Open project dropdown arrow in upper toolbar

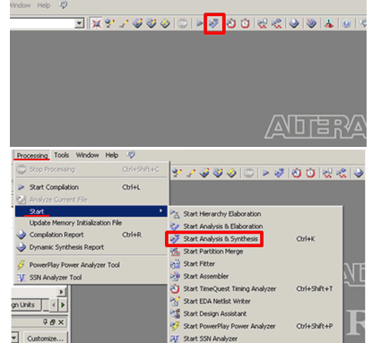[79, 23]
